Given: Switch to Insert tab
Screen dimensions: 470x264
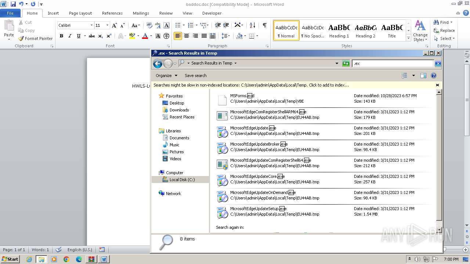Looking at the screenshot, I should pyautogui.click(x=53, y=13).
